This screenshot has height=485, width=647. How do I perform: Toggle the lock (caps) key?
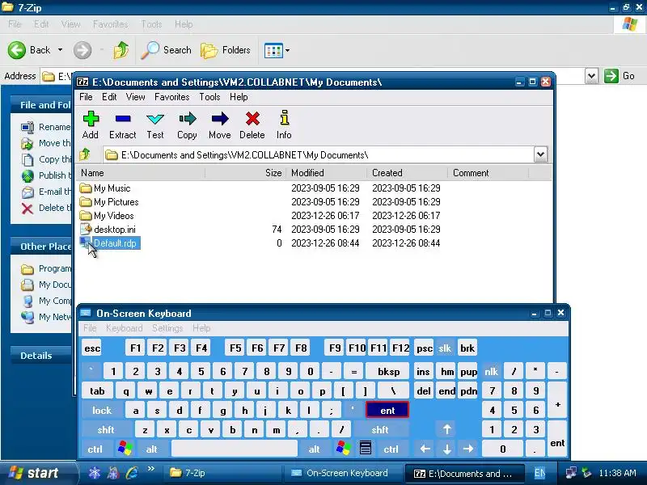coord(102,411)
